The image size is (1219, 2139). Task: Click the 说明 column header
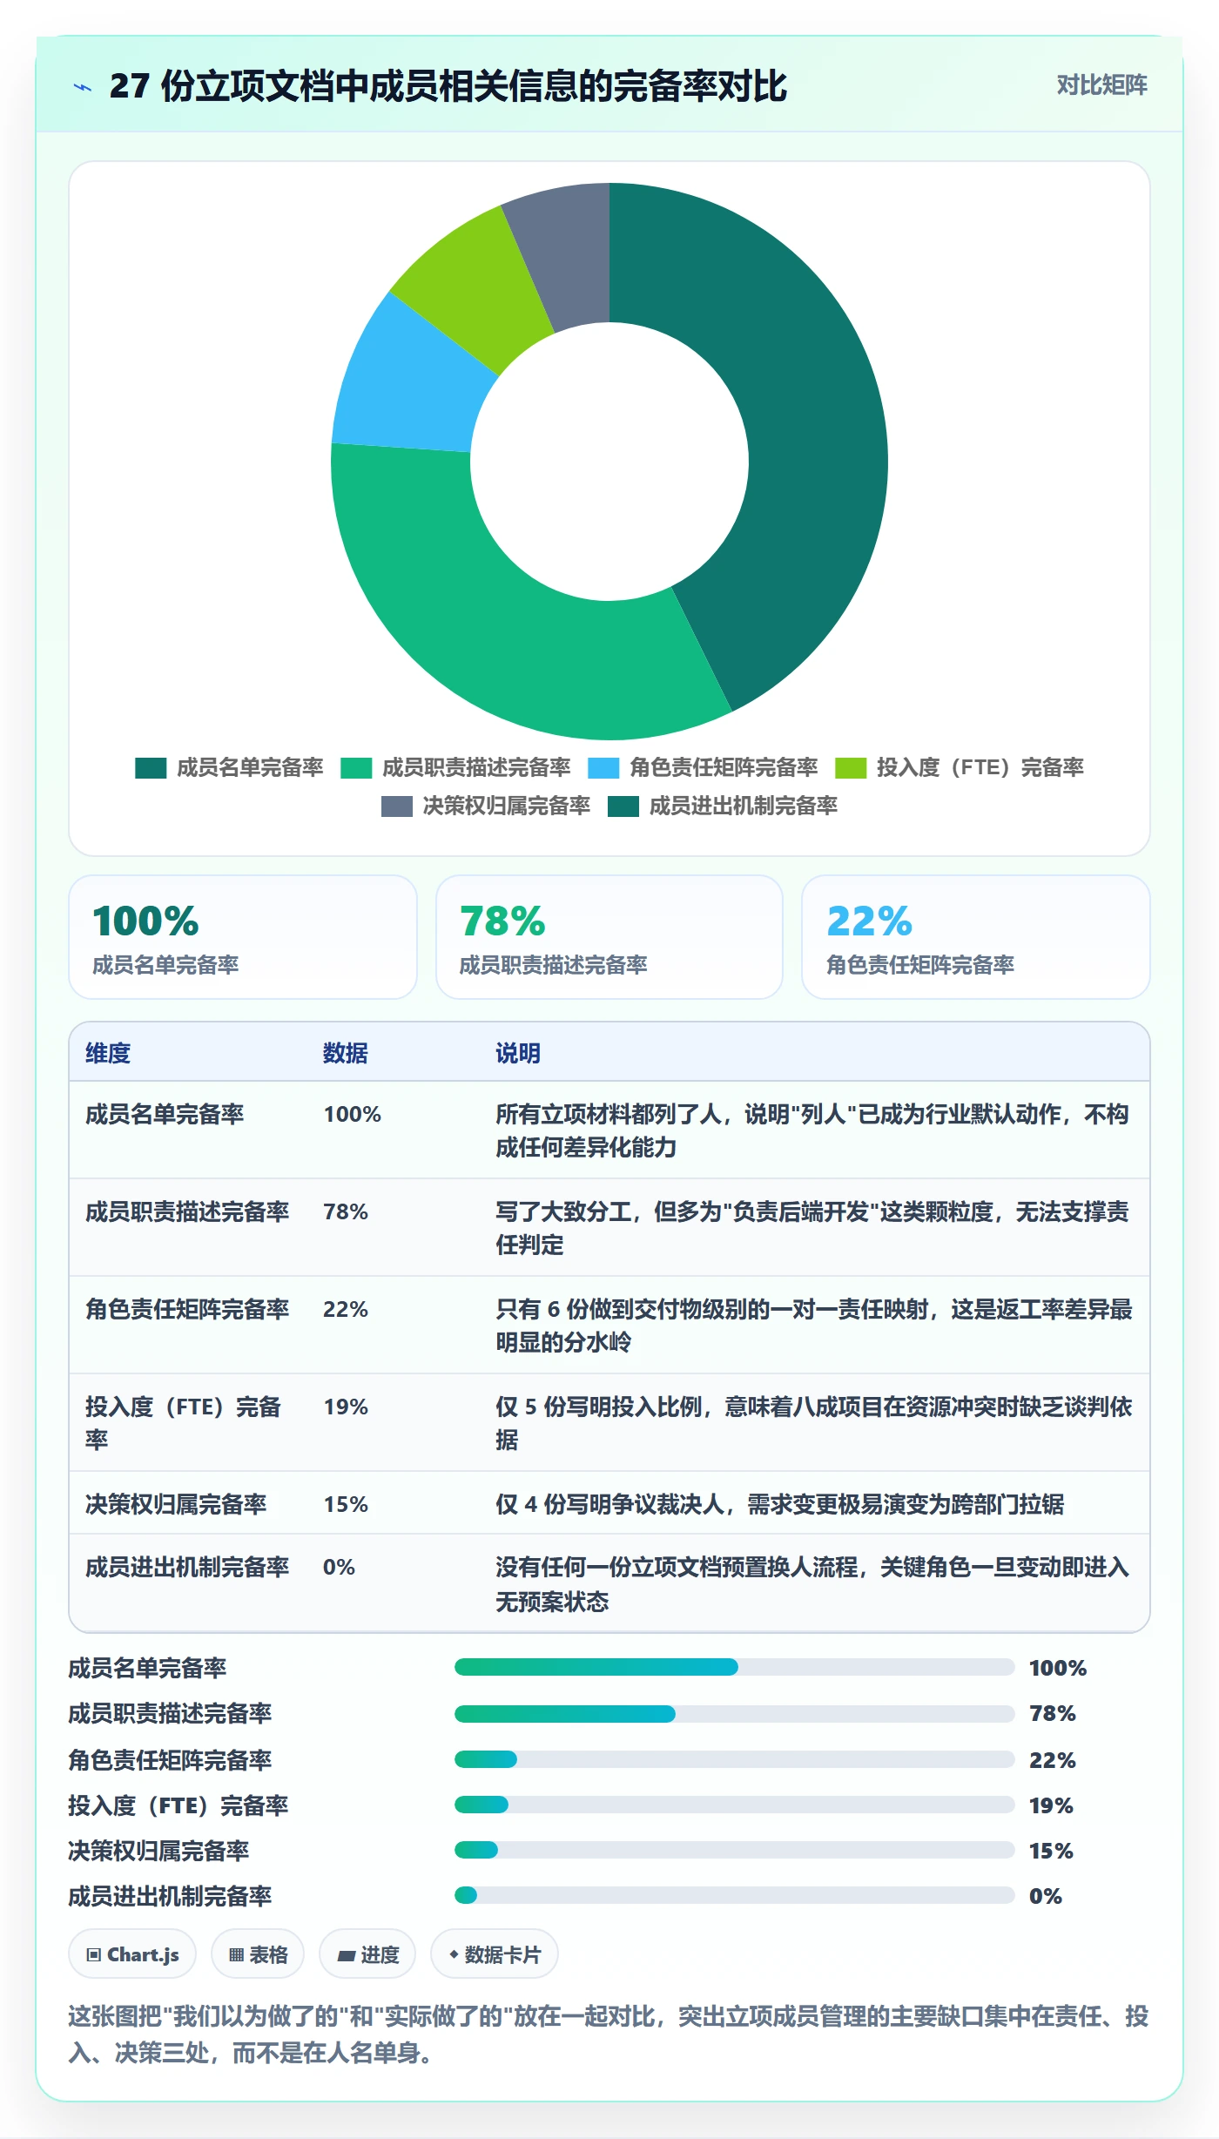(518, 1053)
